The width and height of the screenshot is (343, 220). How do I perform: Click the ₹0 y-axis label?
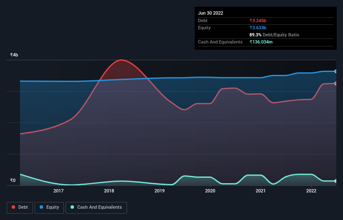(13, 180)
